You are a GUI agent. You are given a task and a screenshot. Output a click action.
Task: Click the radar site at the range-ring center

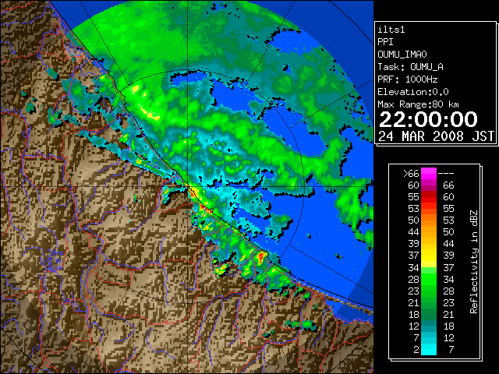coord(188,186)
